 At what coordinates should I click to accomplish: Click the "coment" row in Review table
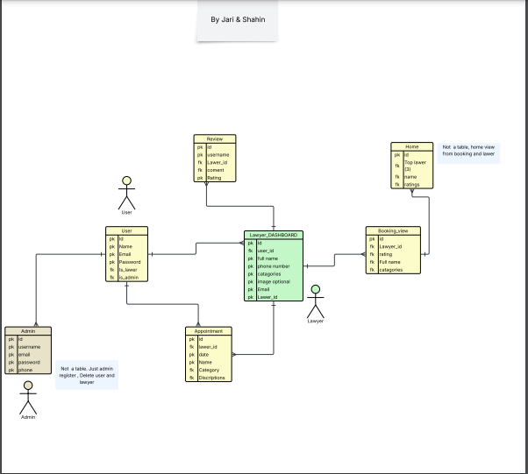tap(215, 170)
